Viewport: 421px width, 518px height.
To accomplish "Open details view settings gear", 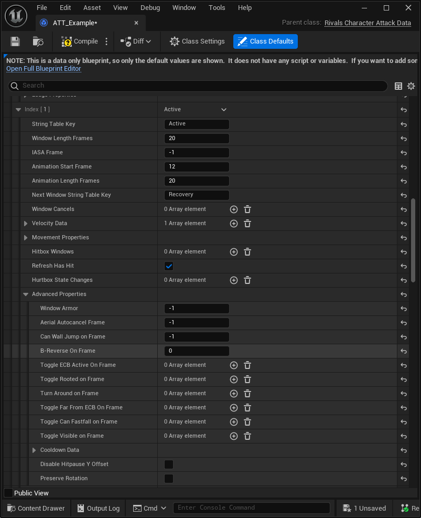I will [x=411, y=86].
